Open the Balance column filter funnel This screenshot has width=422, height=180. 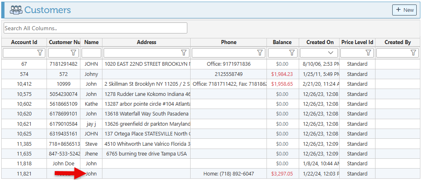pyautogui.click(x=292, y=53)
